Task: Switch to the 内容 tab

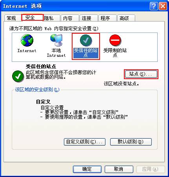Action: pyautogui.click(x=70, y=18)
